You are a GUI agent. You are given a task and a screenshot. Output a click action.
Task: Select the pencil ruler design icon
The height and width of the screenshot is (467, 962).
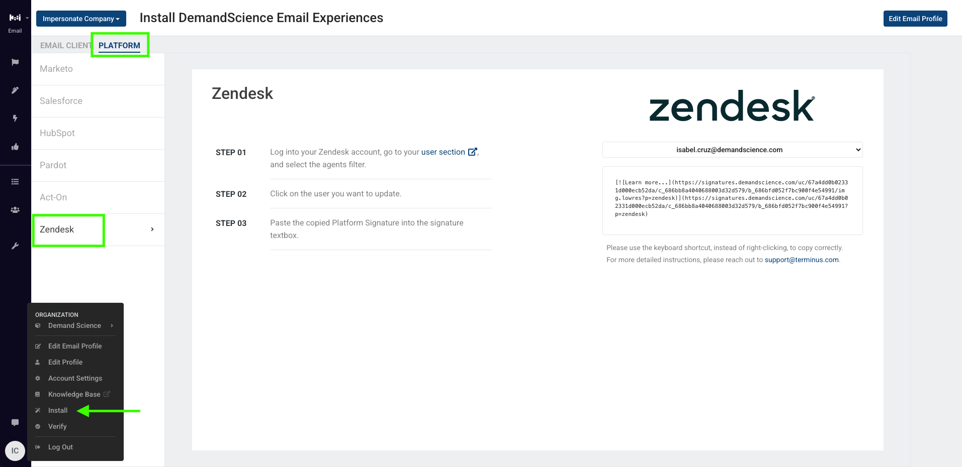[x=15, y=90]
